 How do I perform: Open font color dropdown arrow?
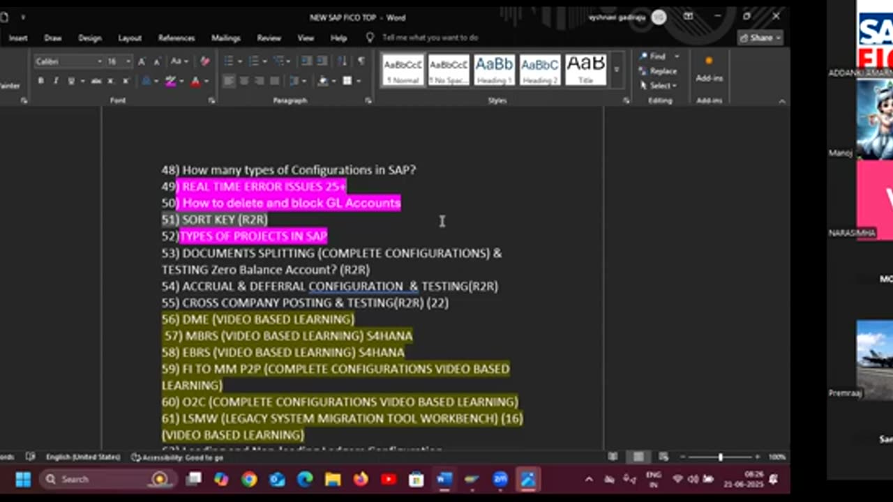point(206,82)
